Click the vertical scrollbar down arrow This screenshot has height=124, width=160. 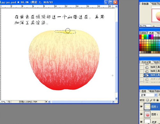point(116,98)
